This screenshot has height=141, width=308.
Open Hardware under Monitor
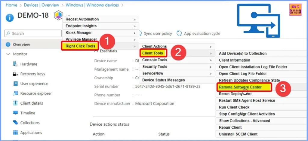[29, 64]
